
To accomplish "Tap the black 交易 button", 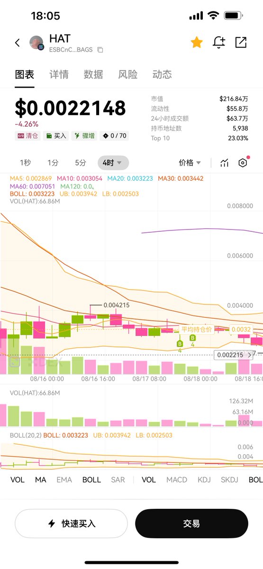I will [191, 524].
